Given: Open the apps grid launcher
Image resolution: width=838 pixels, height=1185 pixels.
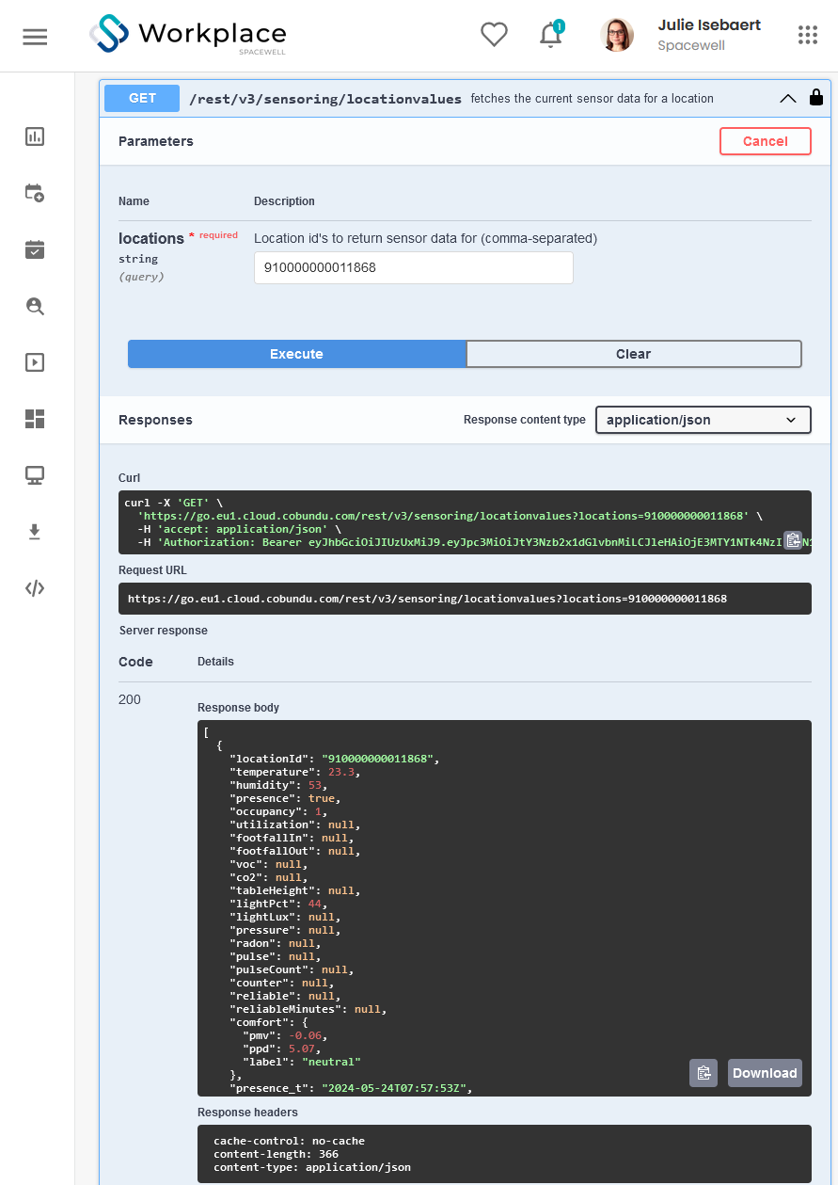Looking at the screenshot, I should pos(808,35).
